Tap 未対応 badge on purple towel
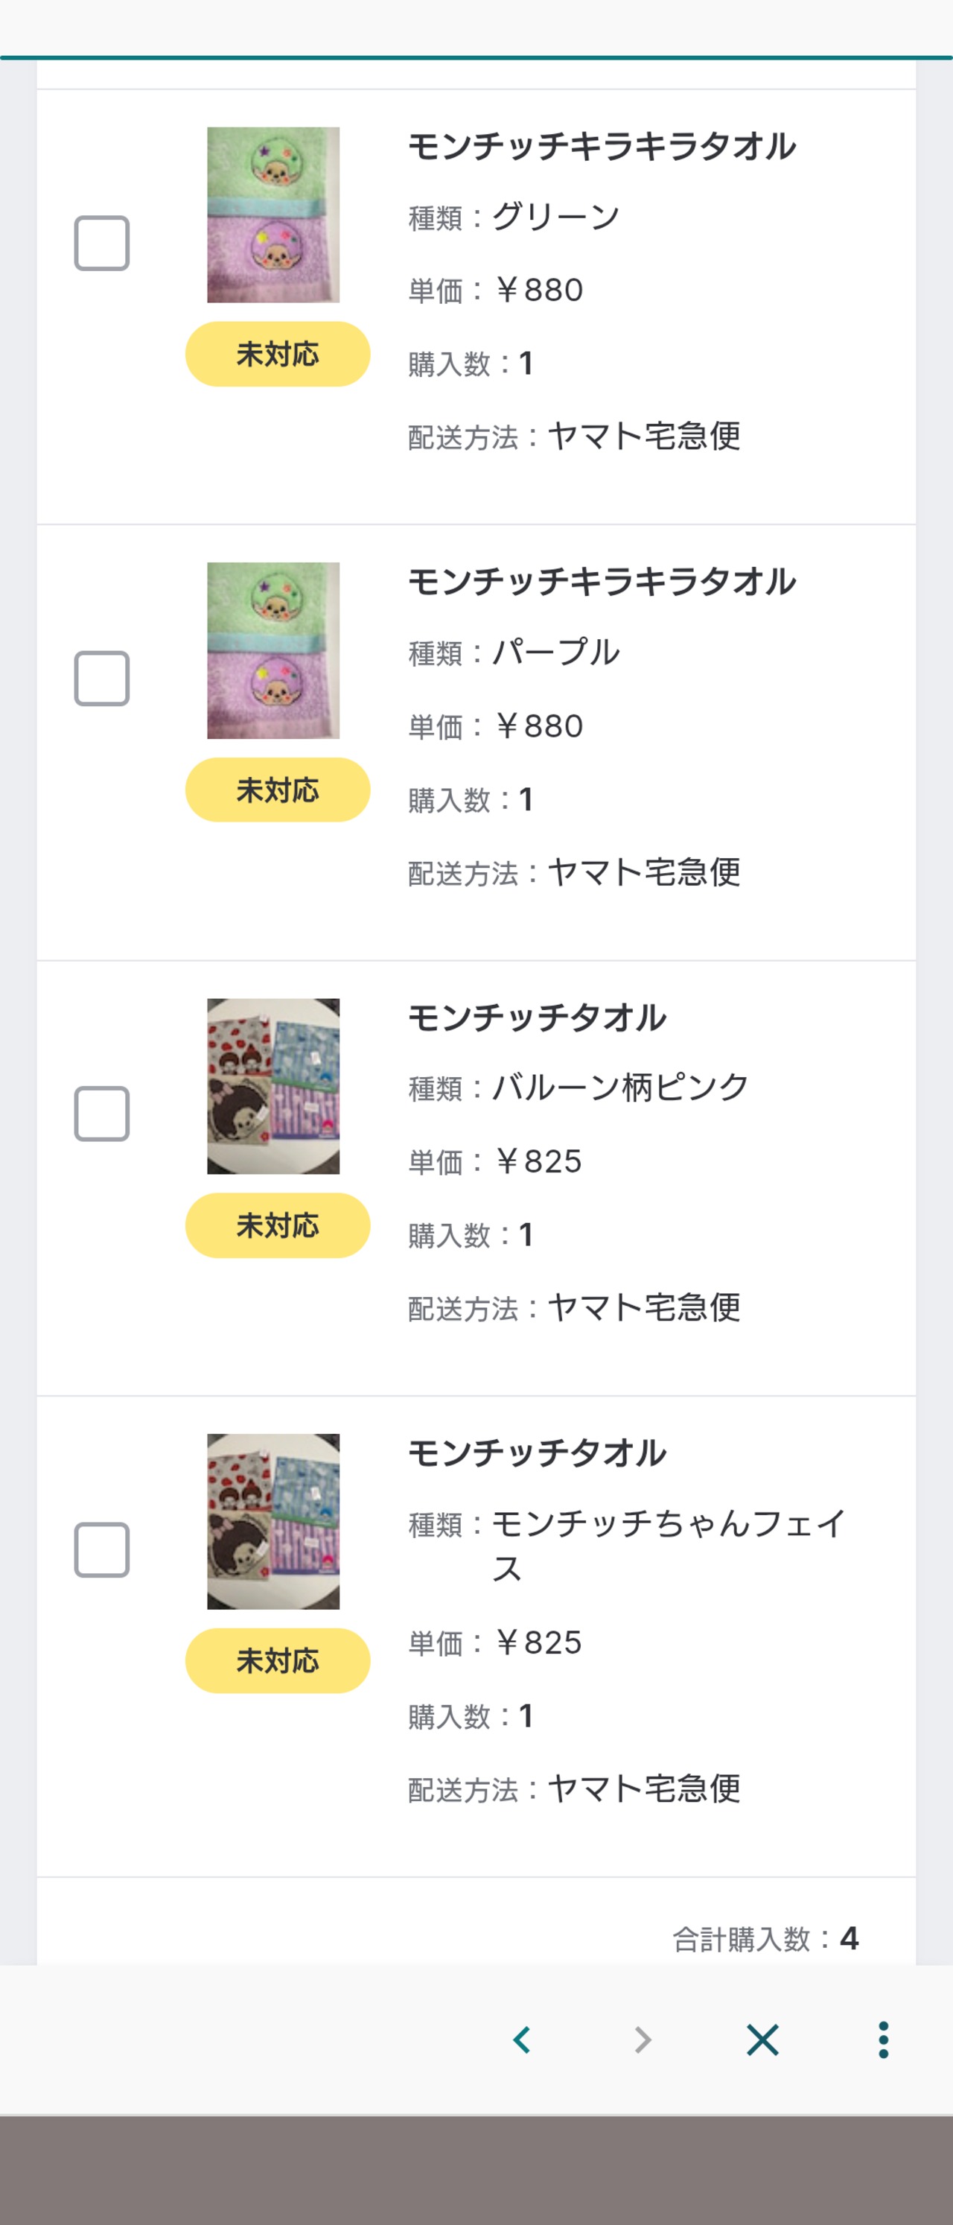This screenshot has height=2225, width=953. point(278,790)
